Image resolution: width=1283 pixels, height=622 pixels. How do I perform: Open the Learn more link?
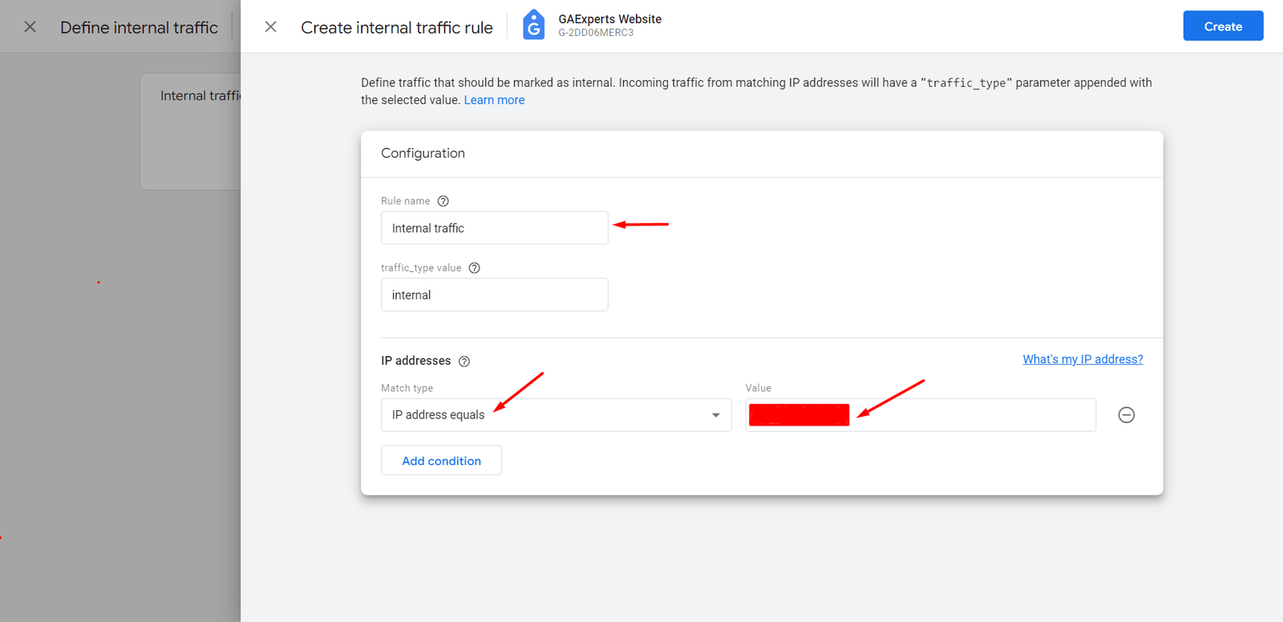pos(494,99)
